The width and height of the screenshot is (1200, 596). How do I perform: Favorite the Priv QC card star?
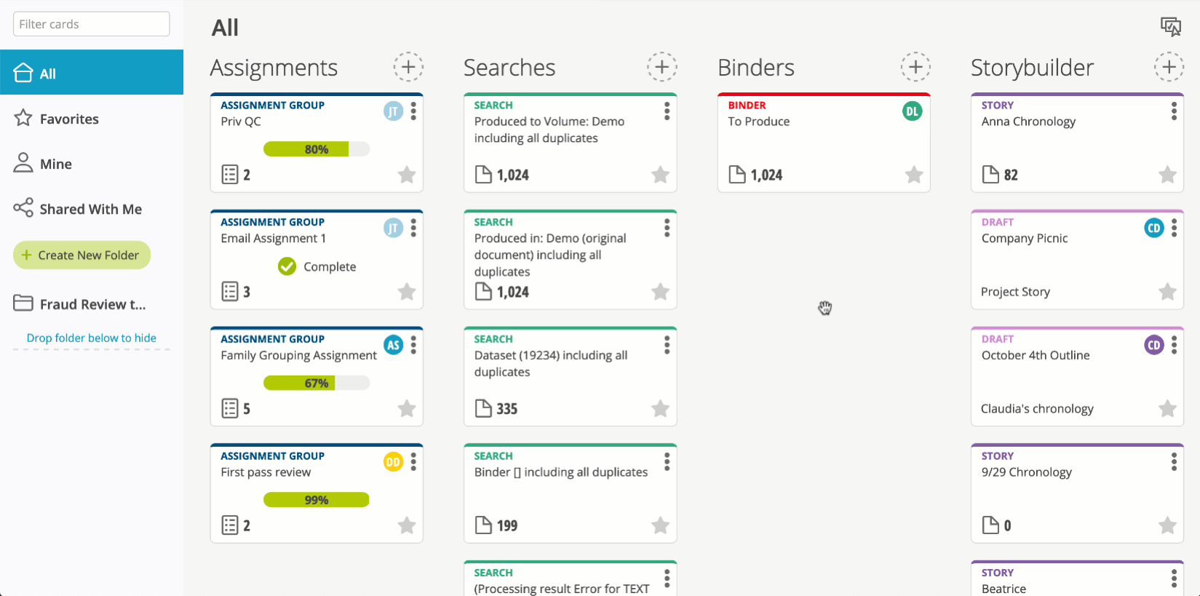point(407,175)
